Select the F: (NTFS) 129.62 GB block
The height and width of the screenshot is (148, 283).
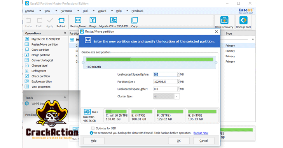pyautogui.click(x=170, y=115)
